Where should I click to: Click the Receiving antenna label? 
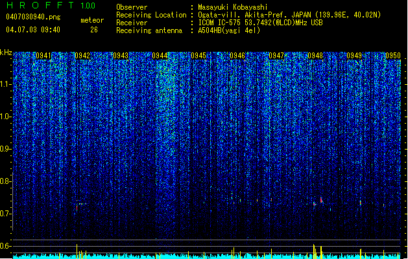(x=149, y=30)
